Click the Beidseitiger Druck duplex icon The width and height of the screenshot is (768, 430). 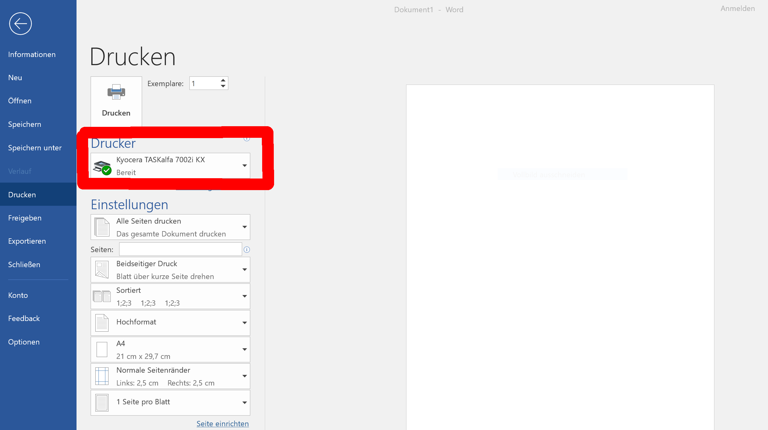(x=102, y=270)
